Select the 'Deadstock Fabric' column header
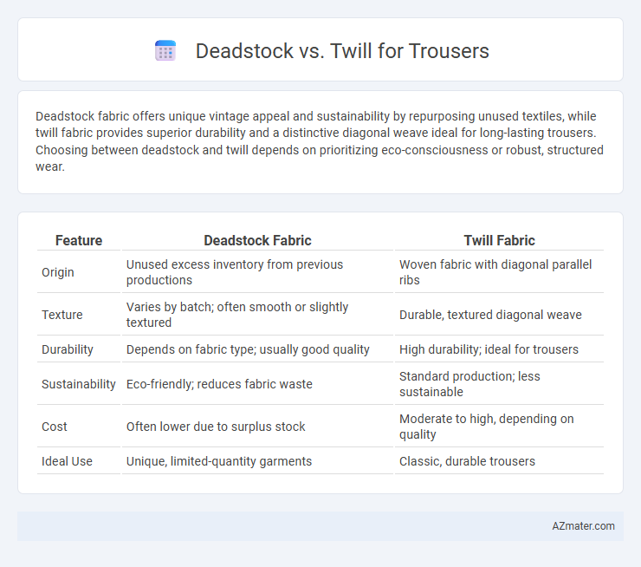Image resolution: width=641 pixels, height=567 pixels. click(257, 240)
